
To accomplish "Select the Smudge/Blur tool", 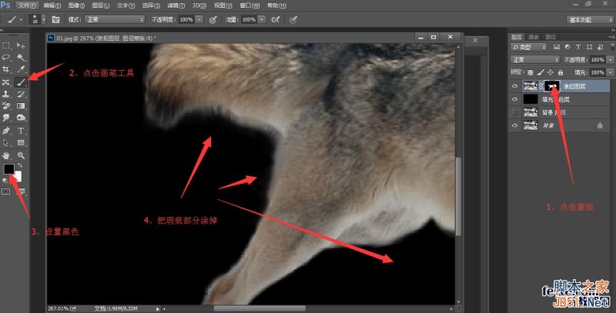I will (x=6, y=118).
